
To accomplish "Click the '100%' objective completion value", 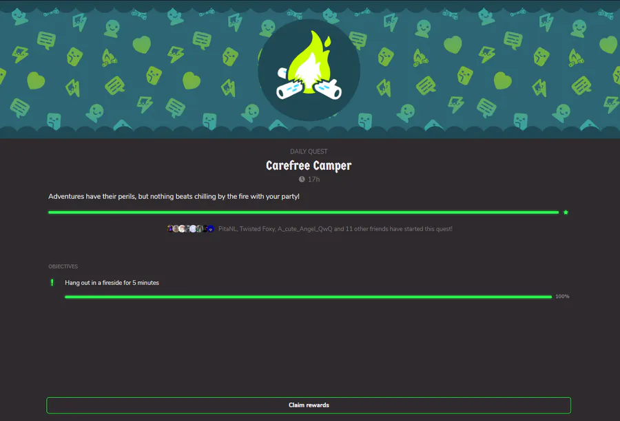I will [x=562, y=296].
